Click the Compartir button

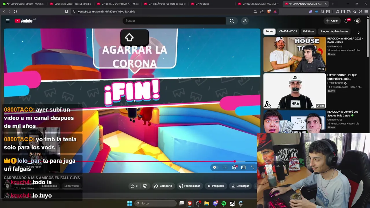pos(163,186)
